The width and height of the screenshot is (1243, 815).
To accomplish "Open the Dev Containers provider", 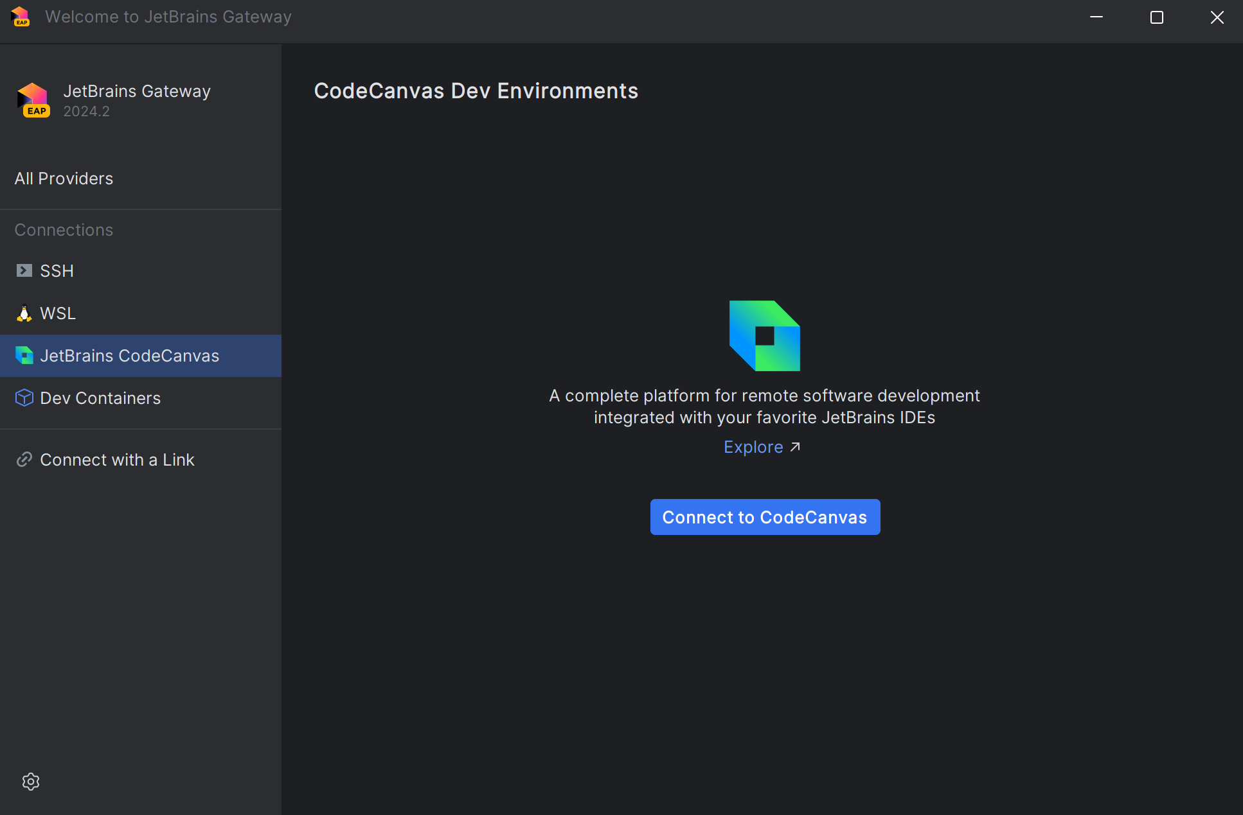I will click(x=100, y=398).
